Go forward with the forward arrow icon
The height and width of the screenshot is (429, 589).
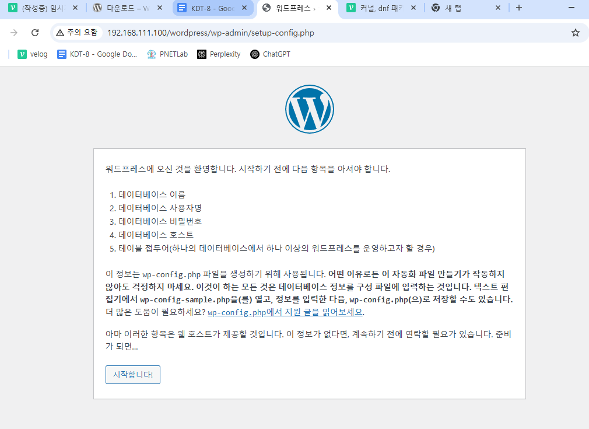click(14, 33)
